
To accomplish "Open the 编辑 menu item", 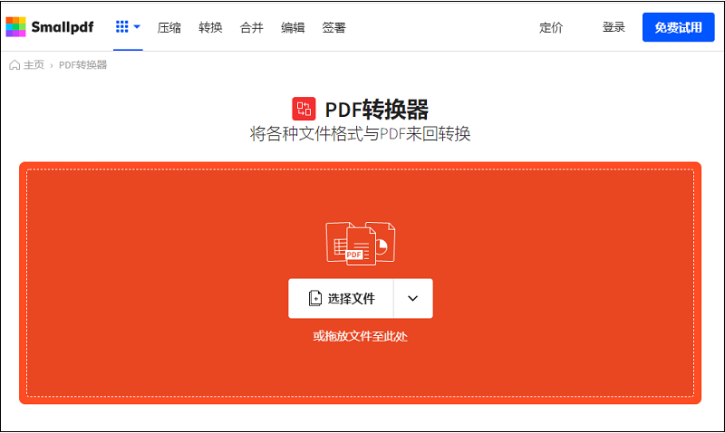I will 293,28.
